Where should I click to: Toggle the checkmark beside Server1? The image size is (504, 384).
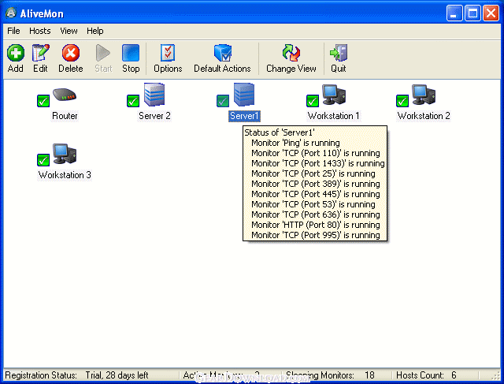point(222,101)
